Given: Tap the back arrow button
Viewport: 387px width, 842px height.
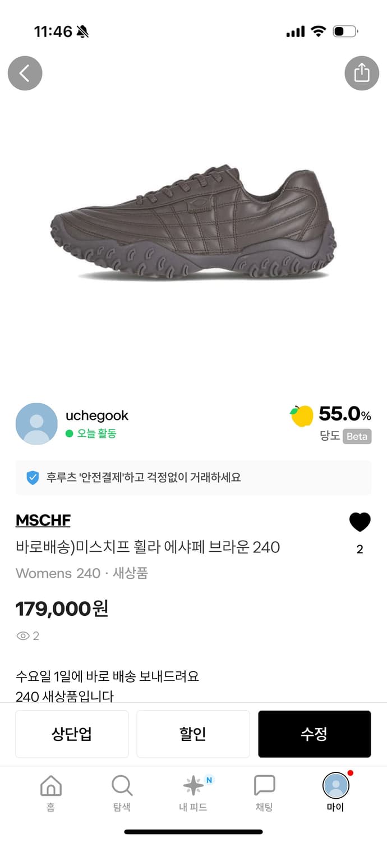Looking at the screenshot, I should [25, 73].
